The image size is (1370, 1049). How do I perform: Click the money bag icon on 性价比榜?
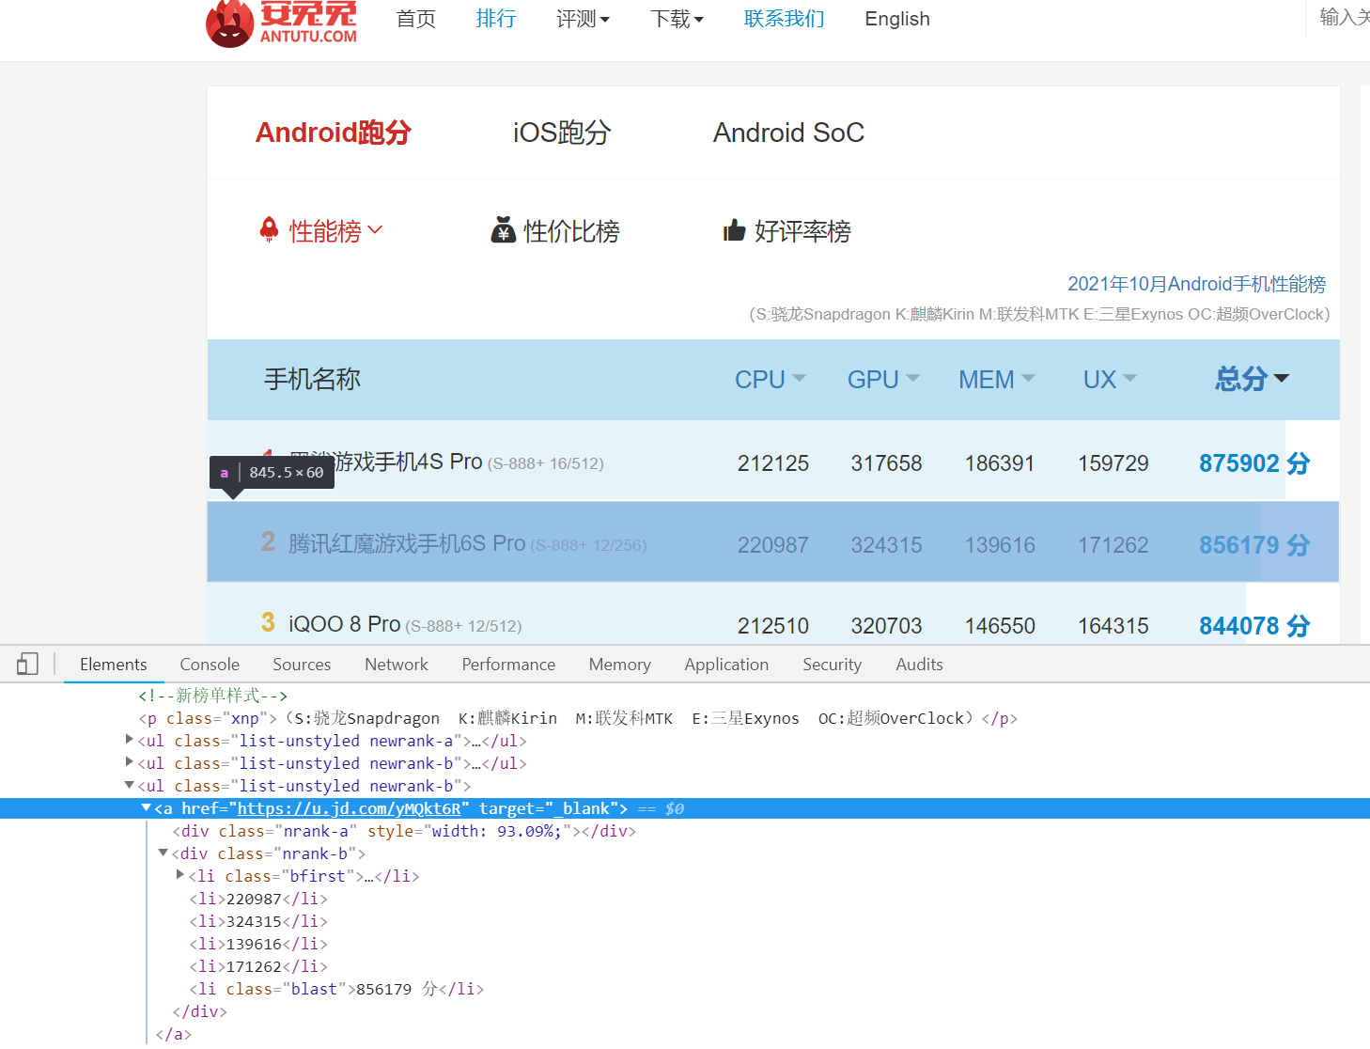[504, 229]
